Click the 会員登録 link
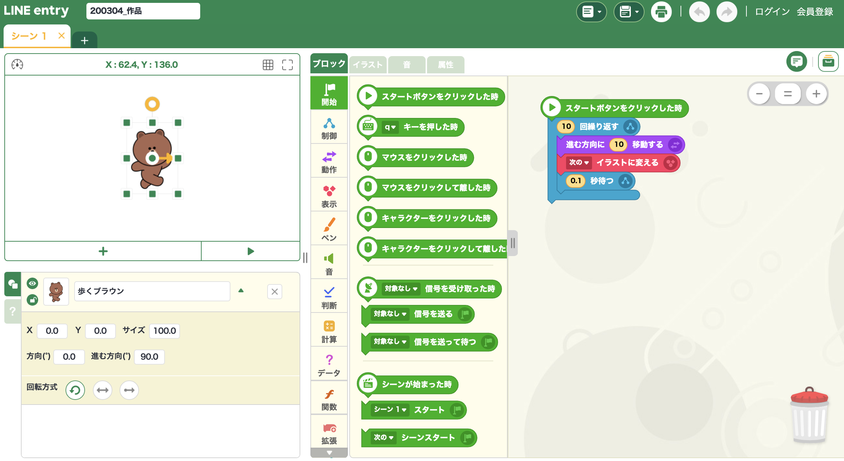Image resolution: width=844 pixels, height=461 pixels. [x=815, y=12]
